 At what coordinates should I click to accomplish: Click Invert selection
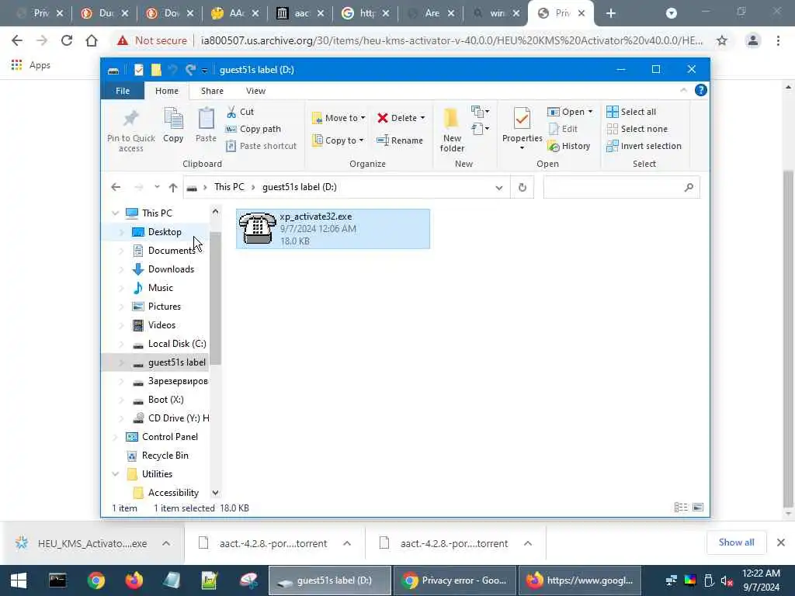pos(644,146)
